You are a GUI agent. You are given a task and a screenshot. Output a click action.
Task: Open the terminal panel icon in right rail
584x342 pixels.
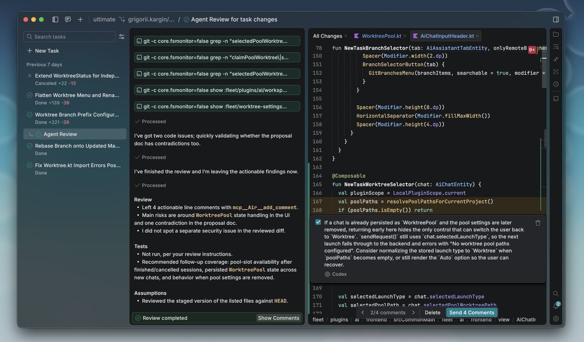tap(556, 98)
